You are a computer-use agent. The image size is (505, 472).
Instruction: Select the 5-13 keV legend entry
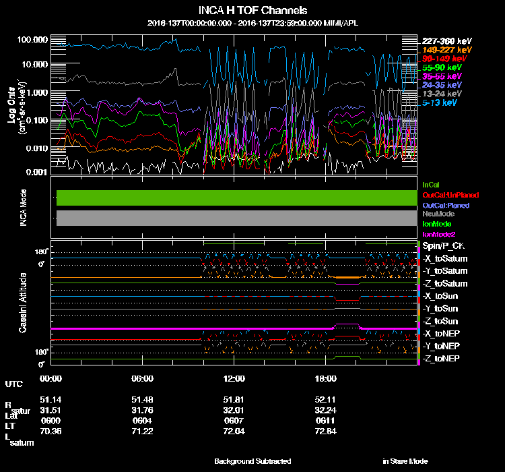tap(442, 103)
